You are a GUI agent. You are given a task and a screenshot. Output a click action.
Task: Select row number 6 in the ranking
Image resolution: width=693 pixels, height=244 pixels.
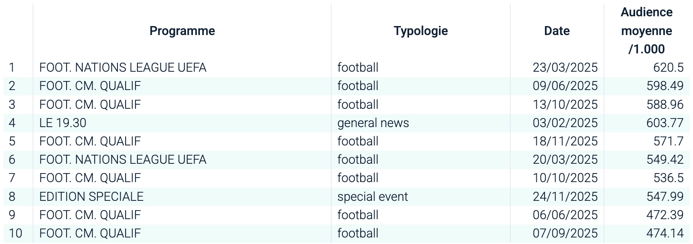pos(12,160)
